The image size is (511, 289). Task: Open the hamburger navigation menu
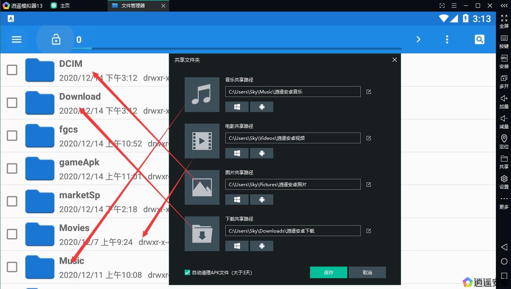coord(16,39)
